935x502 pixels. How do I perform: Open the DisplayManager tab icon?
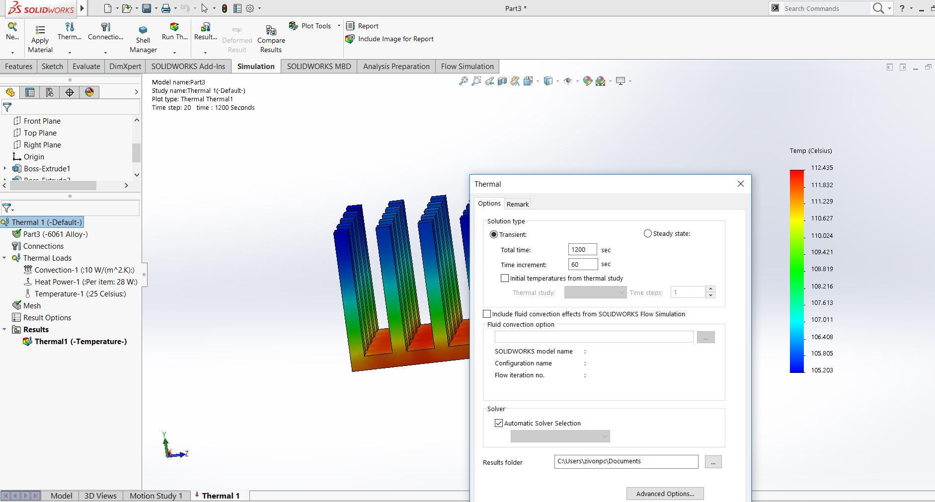(89, 92)
